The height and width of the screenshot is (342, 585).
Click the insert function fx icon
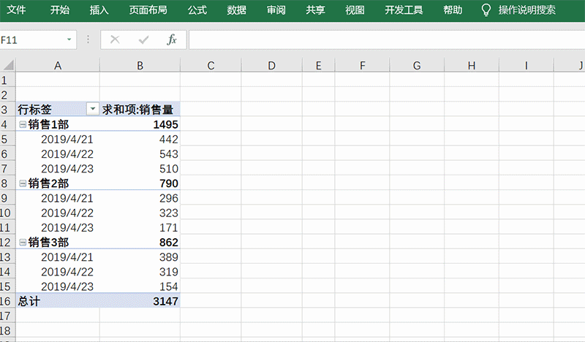click(x=172, y=39)
